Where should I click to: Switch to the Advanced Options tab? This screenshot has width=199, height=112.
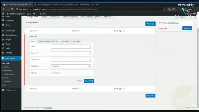coord(70,17)
